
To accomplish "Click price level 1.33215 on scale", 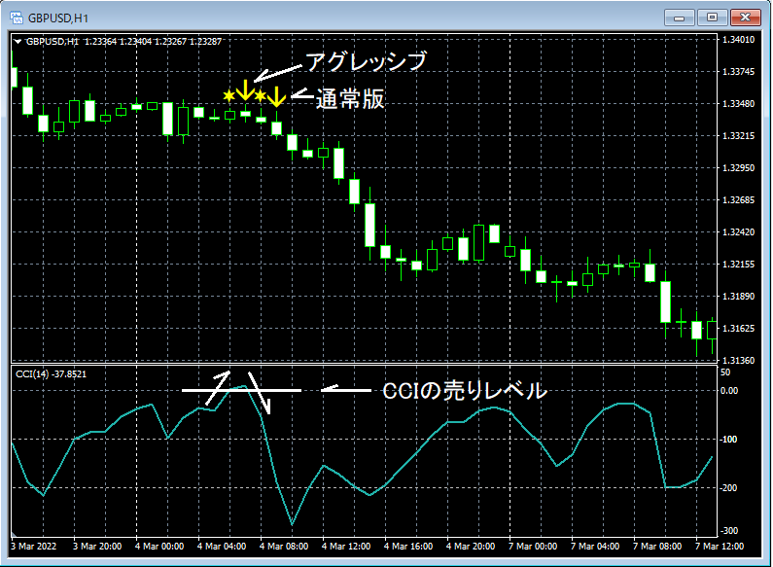I will pyautogui.click(x=738, y=136).
